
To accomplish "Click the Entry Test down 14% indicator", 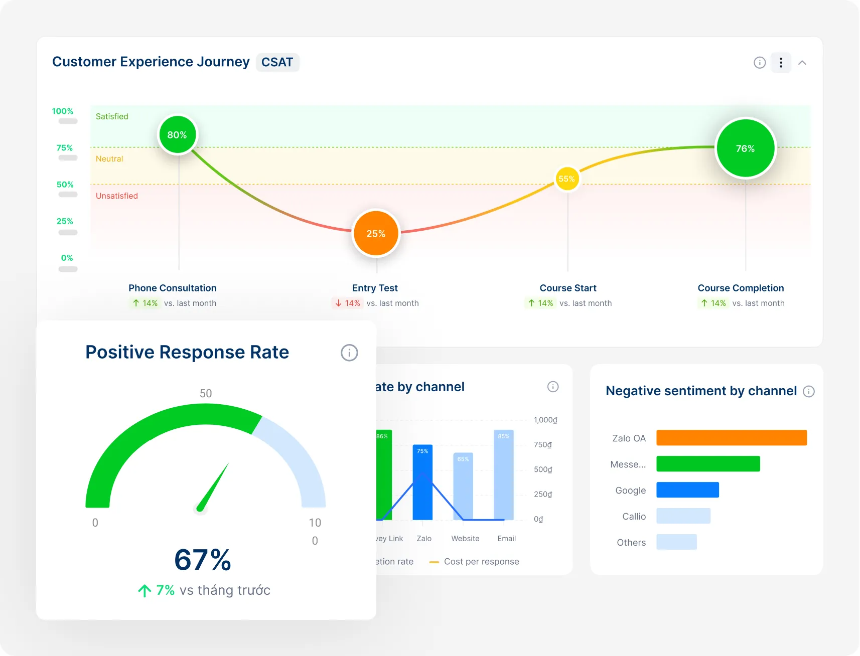I will click(x=347, y=303).
